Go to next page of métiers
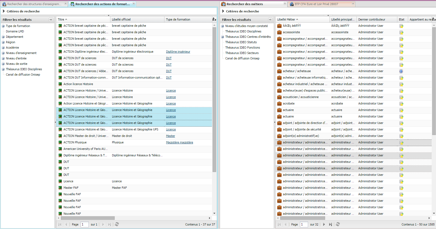436x229 pixels. (x=324, y=224)
